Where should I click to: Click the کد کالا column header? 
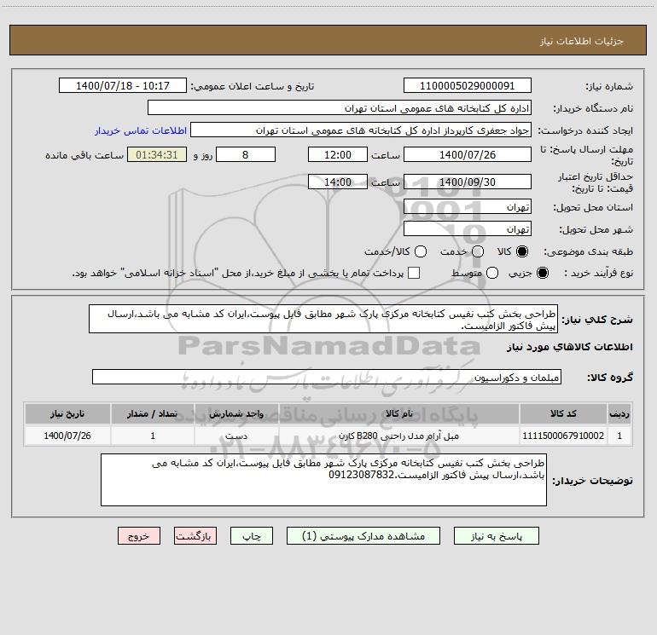coord(563,413)
